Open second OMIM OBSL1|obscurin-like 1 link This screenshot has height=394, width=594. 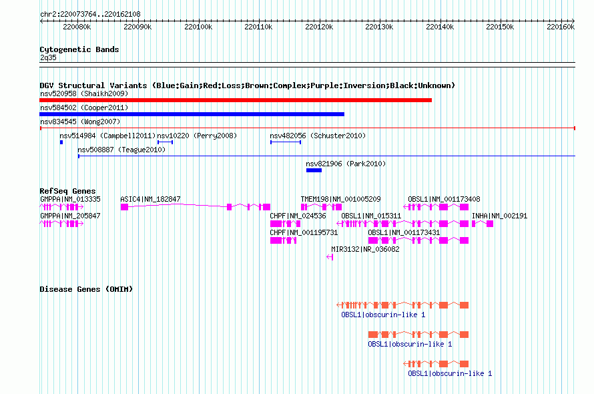tap(410, 344)
